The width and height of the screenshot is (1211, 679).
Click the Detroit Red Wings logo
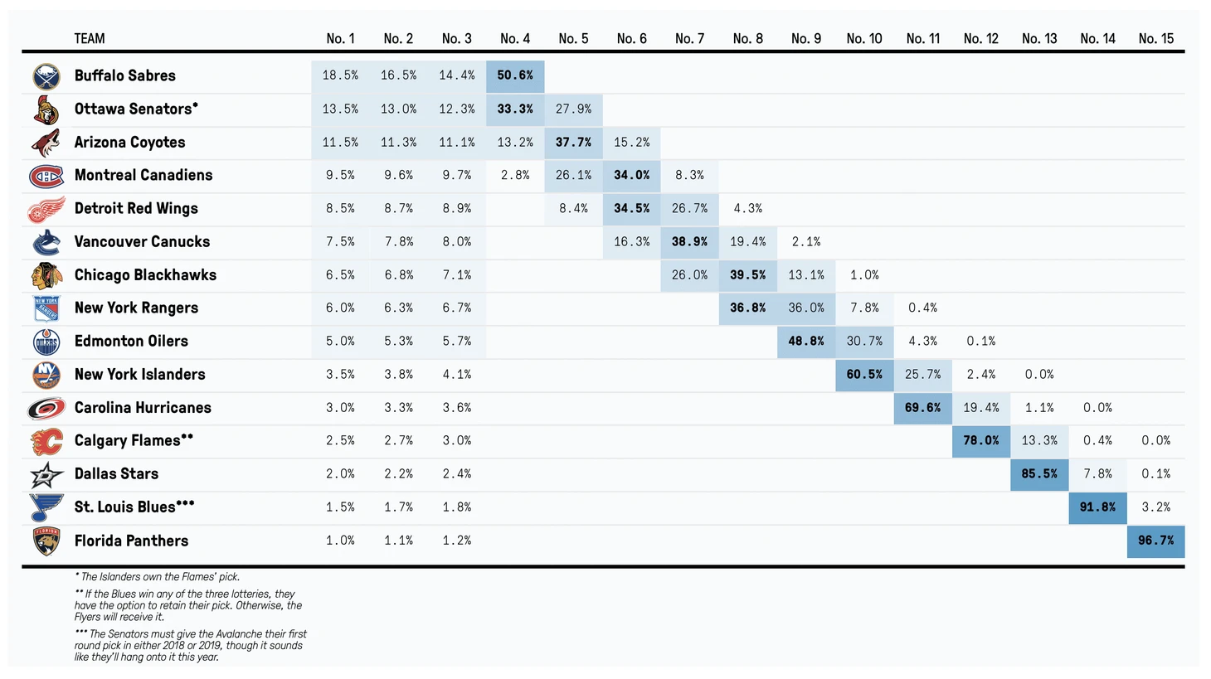coord(46,210)
